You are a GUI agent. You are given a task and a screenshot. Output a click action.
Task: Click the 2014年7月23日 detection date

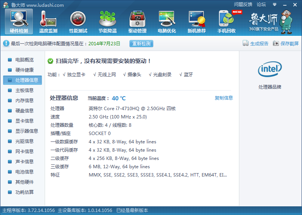[104, 44]
